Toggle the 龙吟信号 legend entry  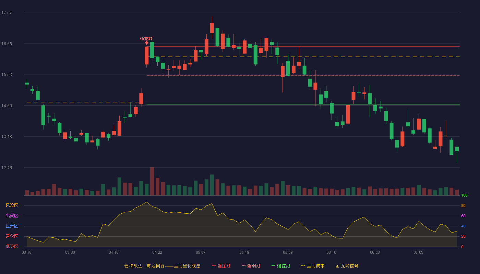click(x=347, y=266)
